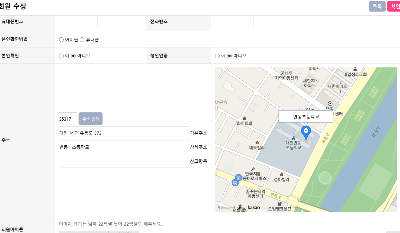Click the 성하빌라 house icon
400x233 pixels.
click(x=281, y=175)
